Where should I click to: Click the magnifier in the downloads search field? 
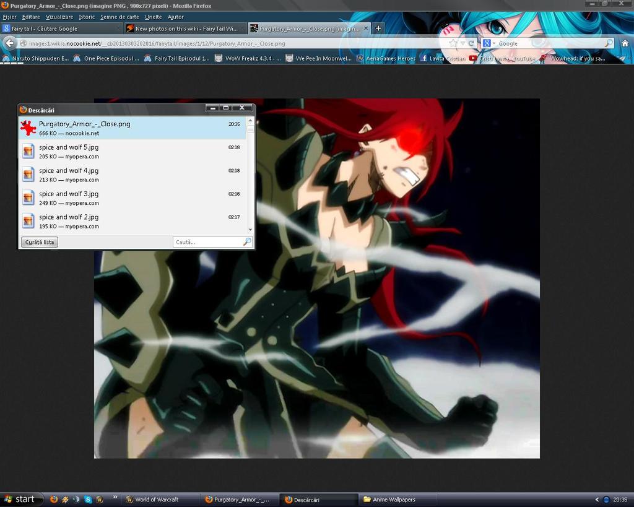coord(247,242)
